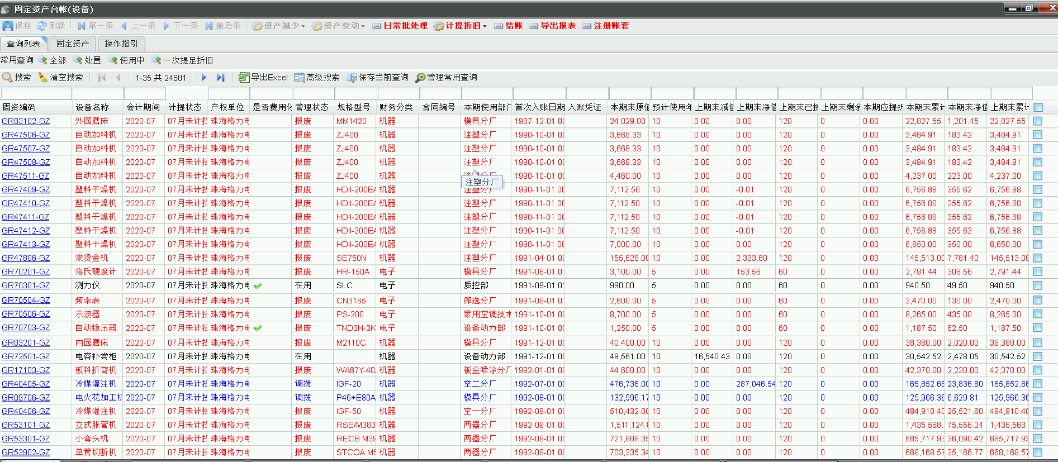Go to previous page of results

click(x=118, y=78)
